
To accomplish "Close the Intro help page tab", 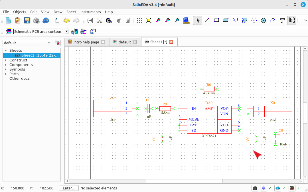I will click(x=103, y=42).
